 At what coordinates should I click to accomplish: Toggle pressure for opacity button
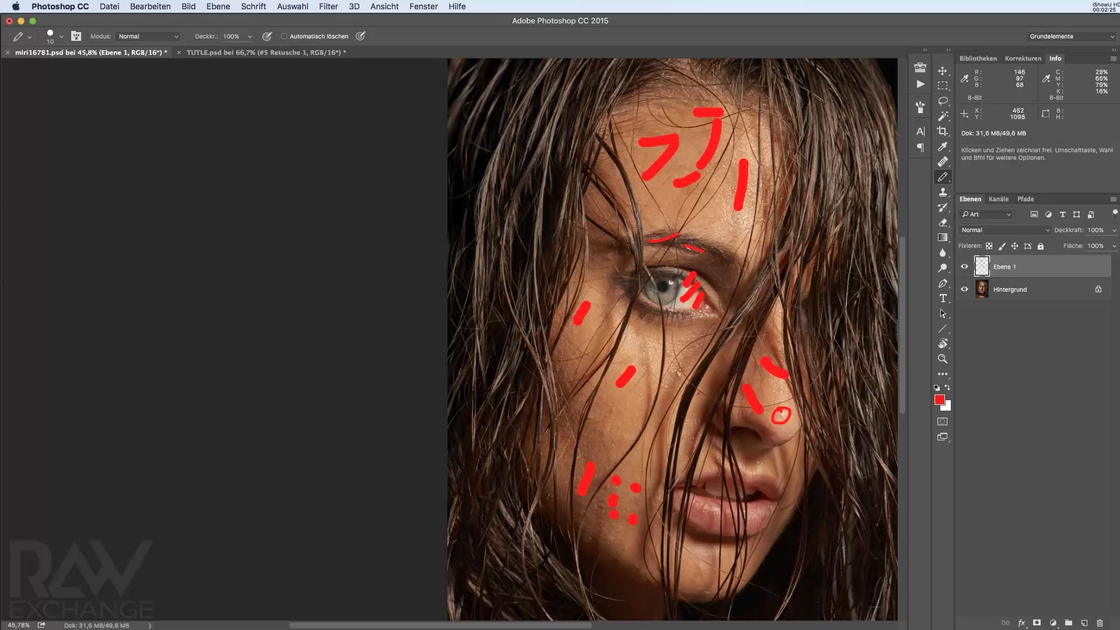[267, 36]
